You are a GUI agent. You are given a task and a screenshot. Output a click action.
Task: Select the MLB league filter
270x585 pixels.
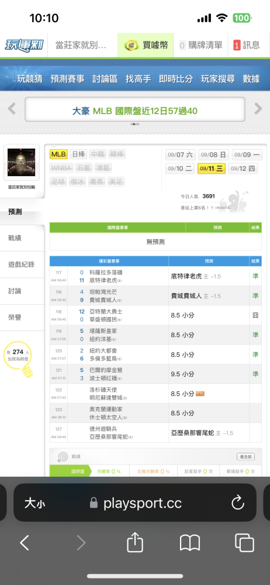point(58,154)
